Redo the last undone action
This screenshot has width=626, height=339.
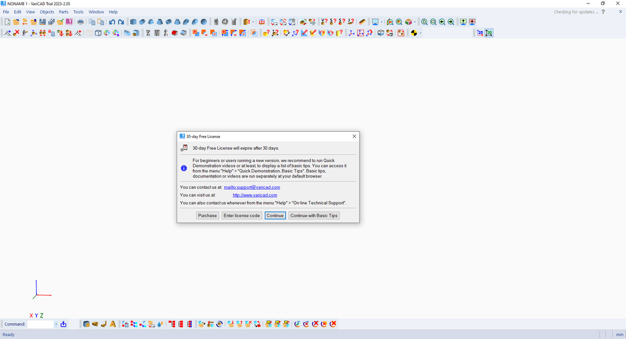coord(121,22)
